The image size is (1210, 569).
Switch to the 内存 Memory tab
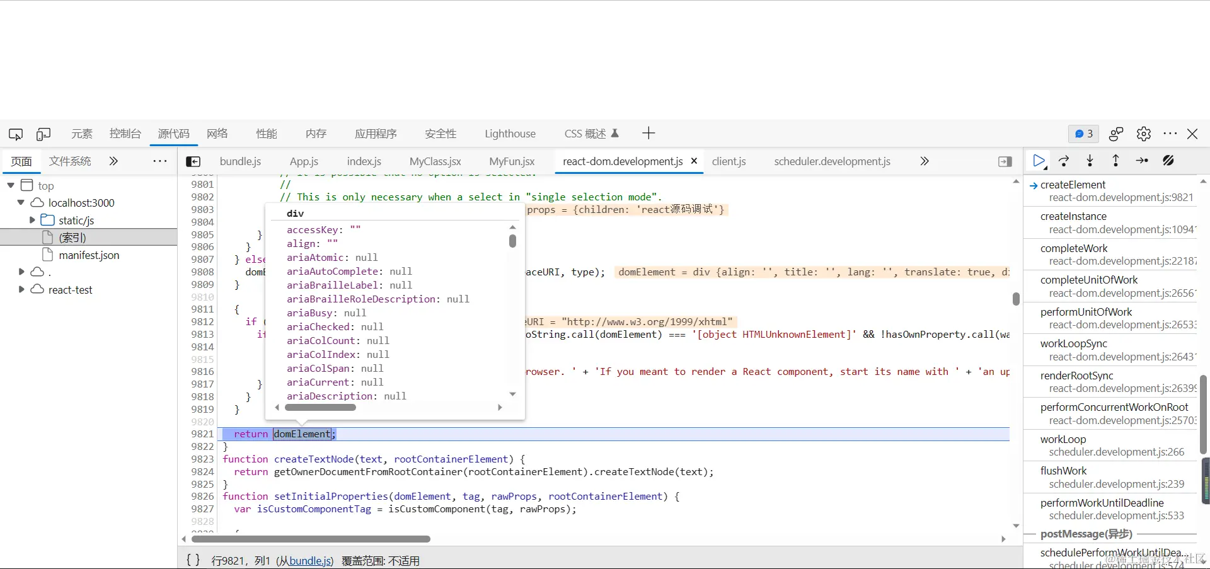pos(316,134)
